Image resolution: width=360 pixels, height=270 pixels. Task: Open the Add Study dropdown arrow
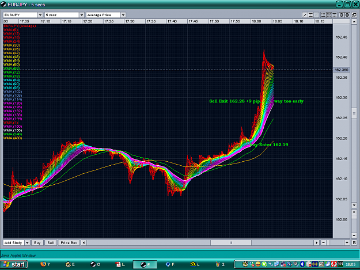[x=27, y=242]
